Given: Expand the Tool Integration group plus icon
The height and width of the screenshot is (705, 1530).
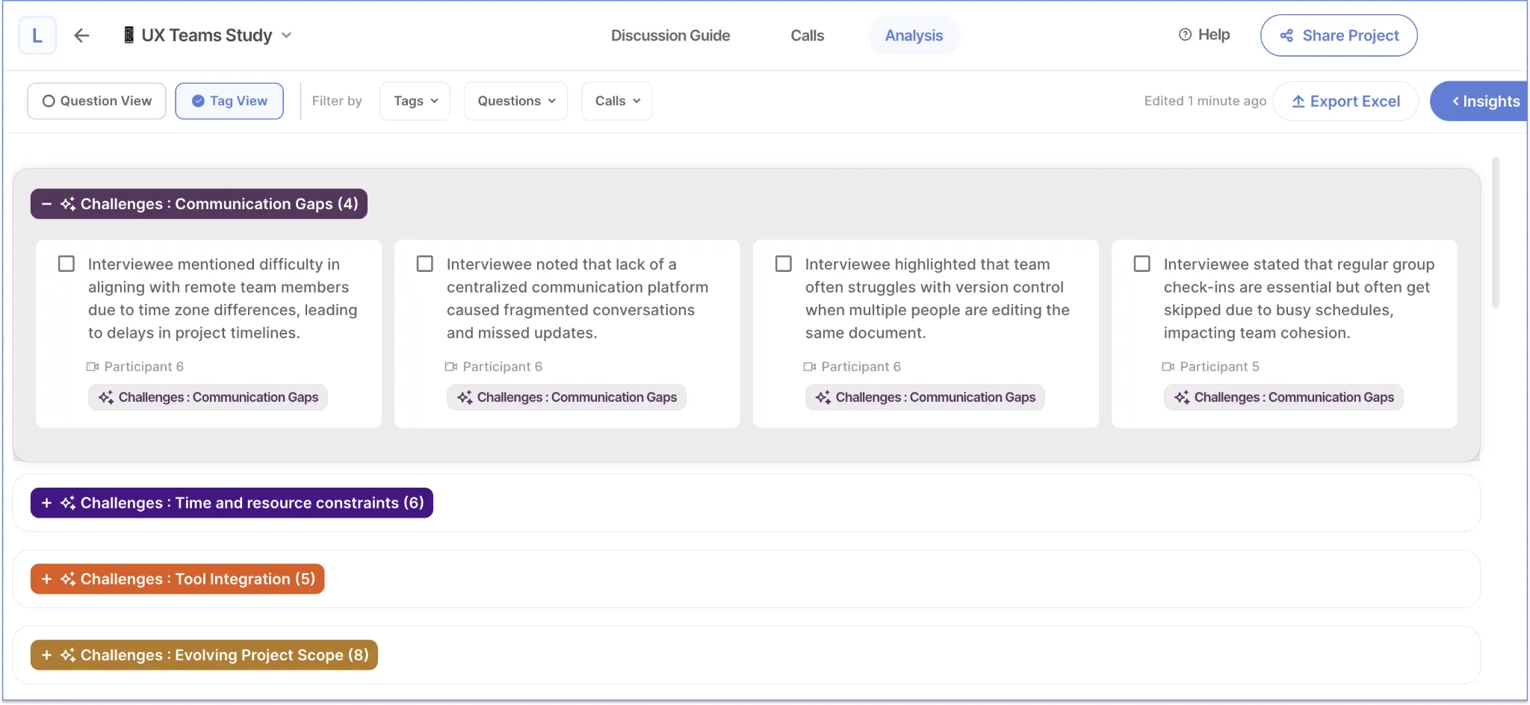Looking at the screenshot, I should tap(46, 579).
